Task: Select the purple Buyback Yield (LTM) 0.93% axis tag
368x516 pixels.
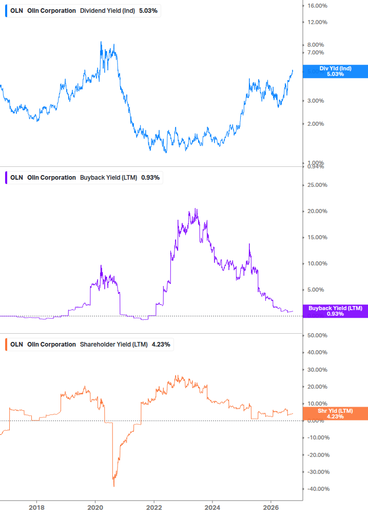Action: point(335,311)
